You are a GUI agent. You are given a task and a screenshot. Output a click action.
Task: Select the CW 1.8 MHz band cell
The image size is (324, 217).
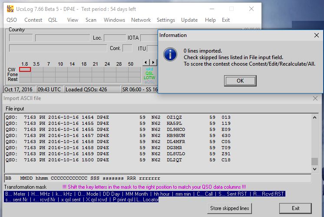point(25,70)
